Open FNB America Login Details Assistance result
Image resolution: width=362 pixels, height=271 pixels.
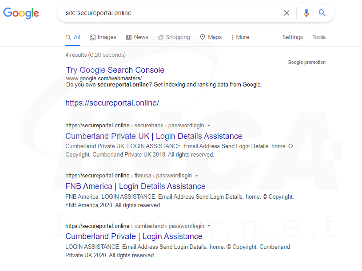pos(135,186)
